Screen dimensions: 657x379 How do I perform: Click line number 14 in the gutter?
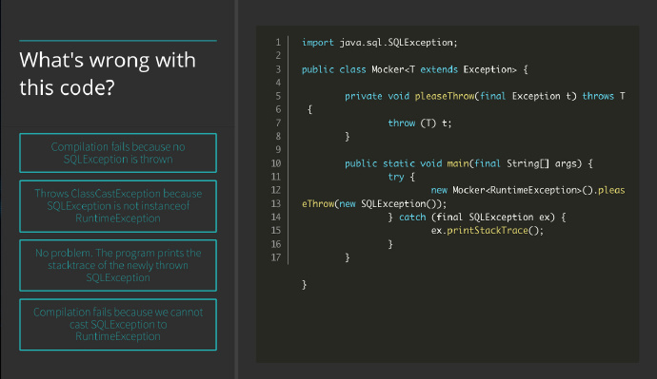click(x=276, y=217)
